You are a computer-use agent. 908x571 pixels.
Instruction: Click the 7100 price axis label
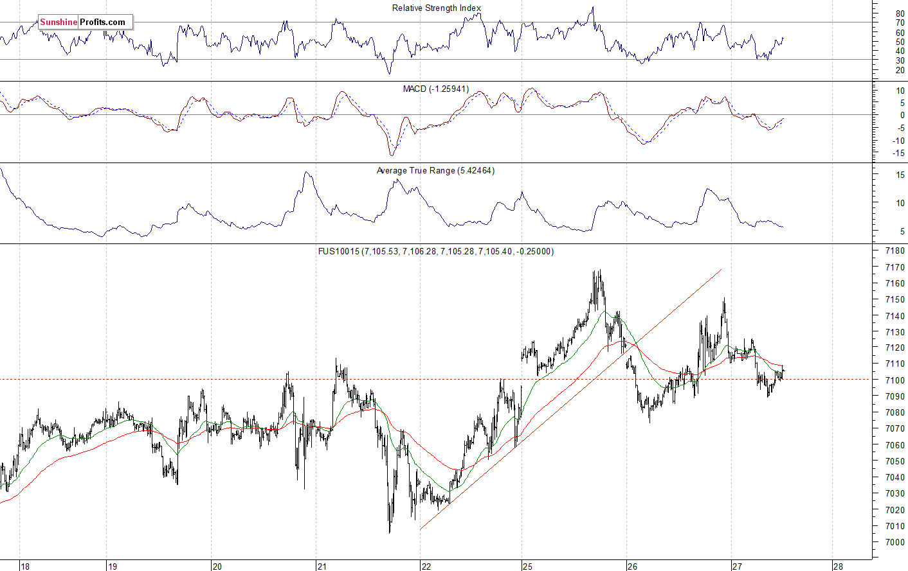[895, 380]
